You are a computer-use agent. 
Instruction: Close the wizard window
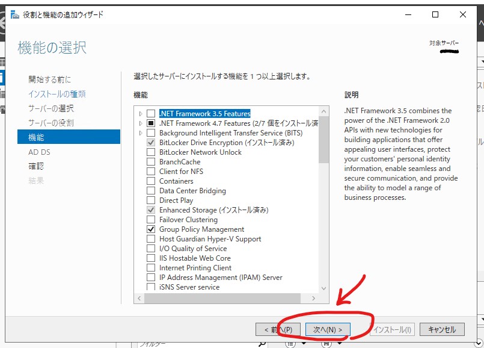click(x=463, y=14)
